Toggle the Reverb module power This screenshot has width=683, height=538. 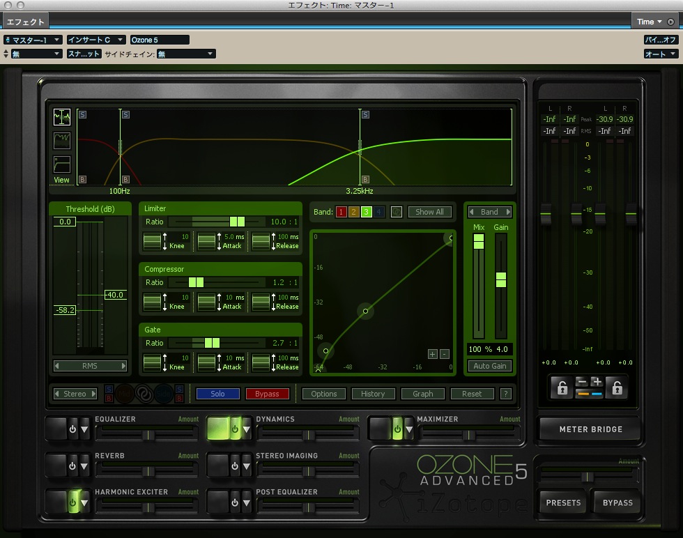[72, 466]
